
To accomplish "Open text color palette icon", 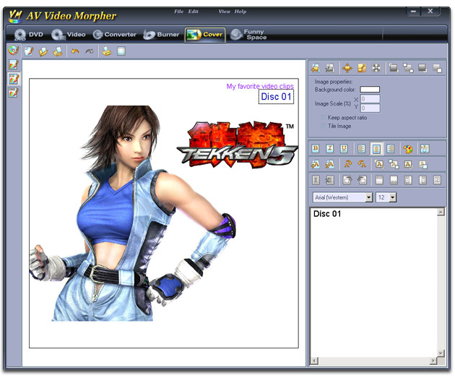I will [408, 149].
